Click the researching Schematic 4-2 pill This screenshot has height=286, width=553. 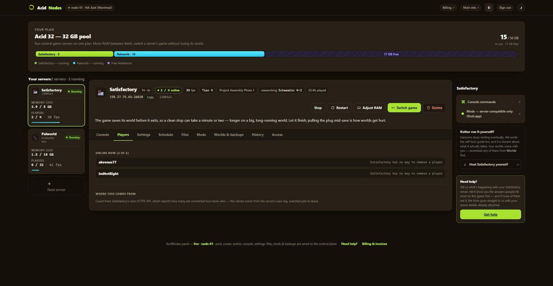point(281,90)
